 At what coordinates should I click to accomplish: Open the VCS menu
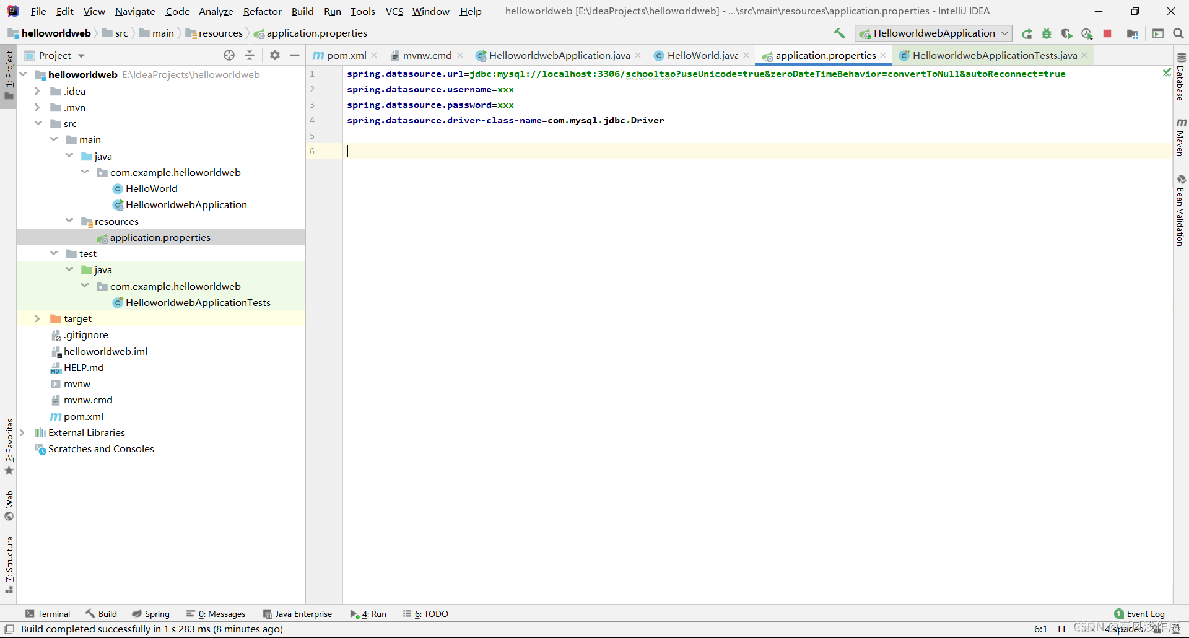(x=394, y=11)
